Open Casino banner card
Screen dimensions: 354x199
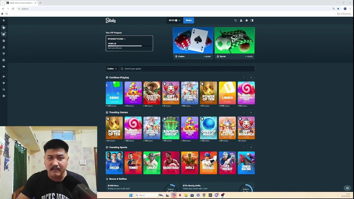pyautogui.click(x=193, y=43)
